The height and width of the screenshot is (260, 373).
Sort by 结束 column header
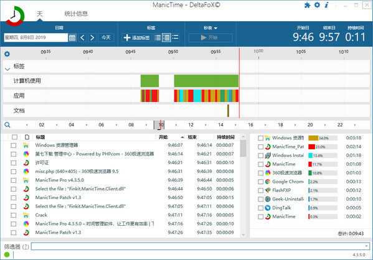coord(192,137)
